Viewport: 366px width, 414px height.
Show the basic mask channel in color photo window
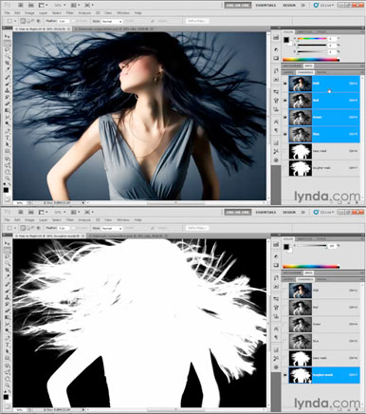(x=285, y=151)
